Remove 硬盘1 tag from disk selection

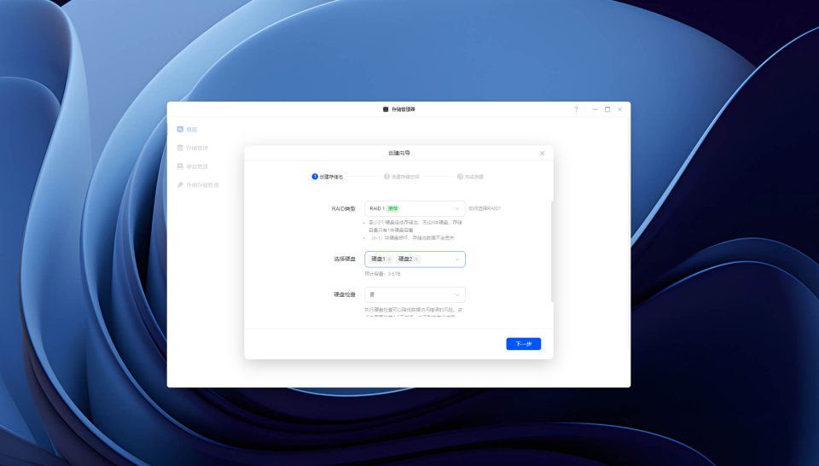[389, 259]
